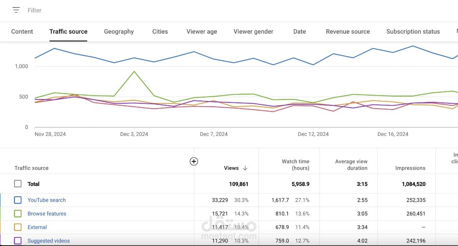This screenshot has height=246, width=458.
Task: Click the Suggested videos link
Action: click(x=49, y=241)
